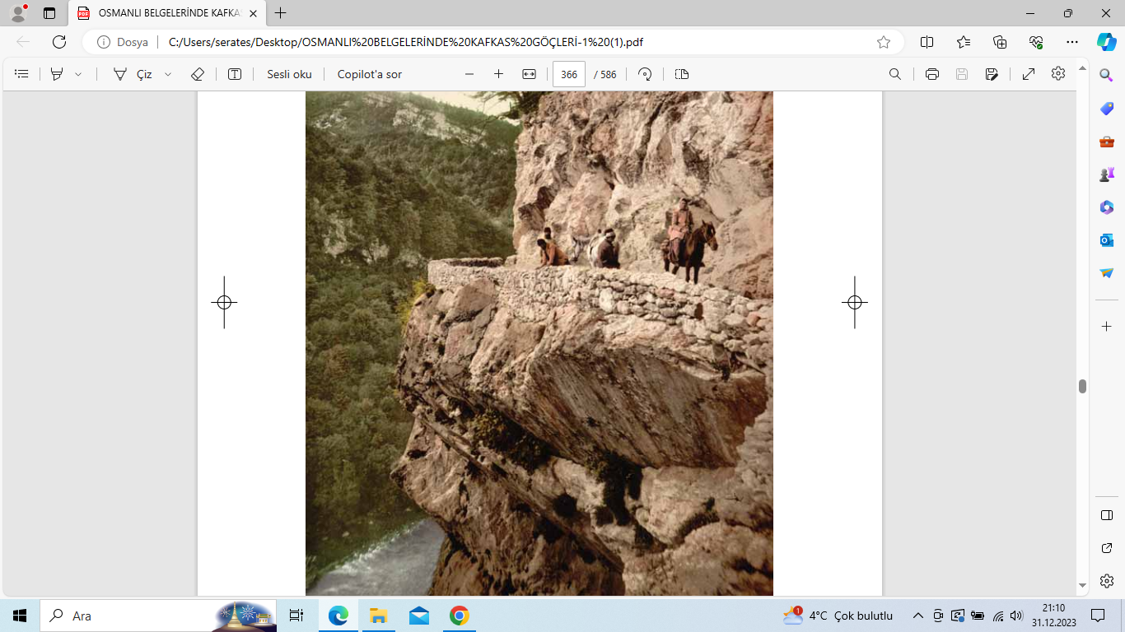Open sidebar Search icon
The width and height of the screenshot is (1125, 632).
click(1107, 76)
